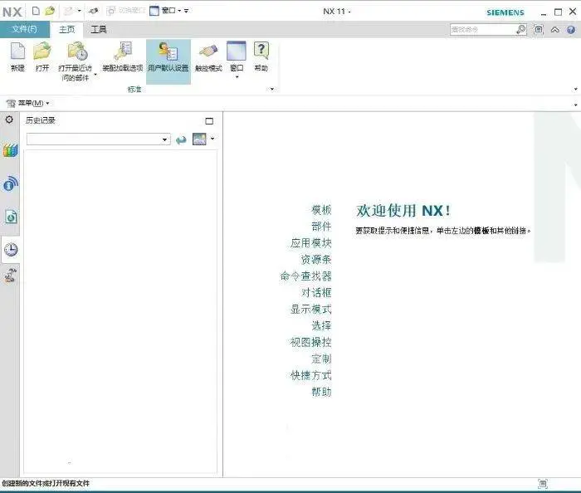Screen dimensions: 581x493
Task: Click the 命令查找器 welcome link
Action: pos(305,276)
